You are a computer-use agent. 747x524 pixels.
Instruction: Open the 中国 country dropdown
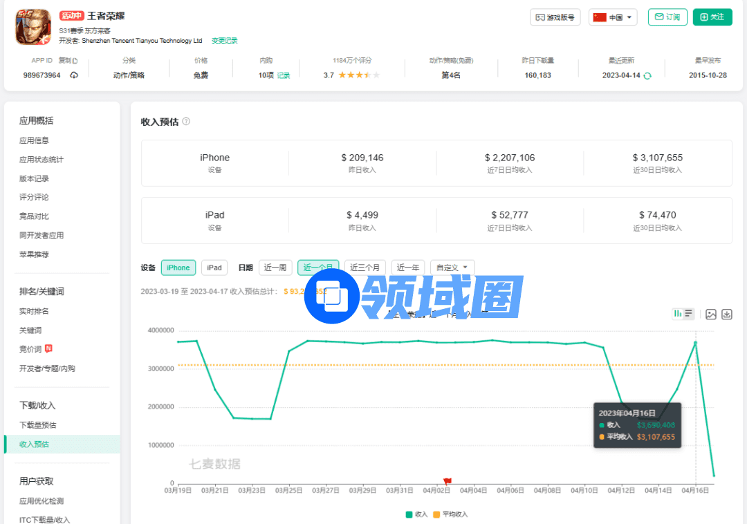click(613, 17)
